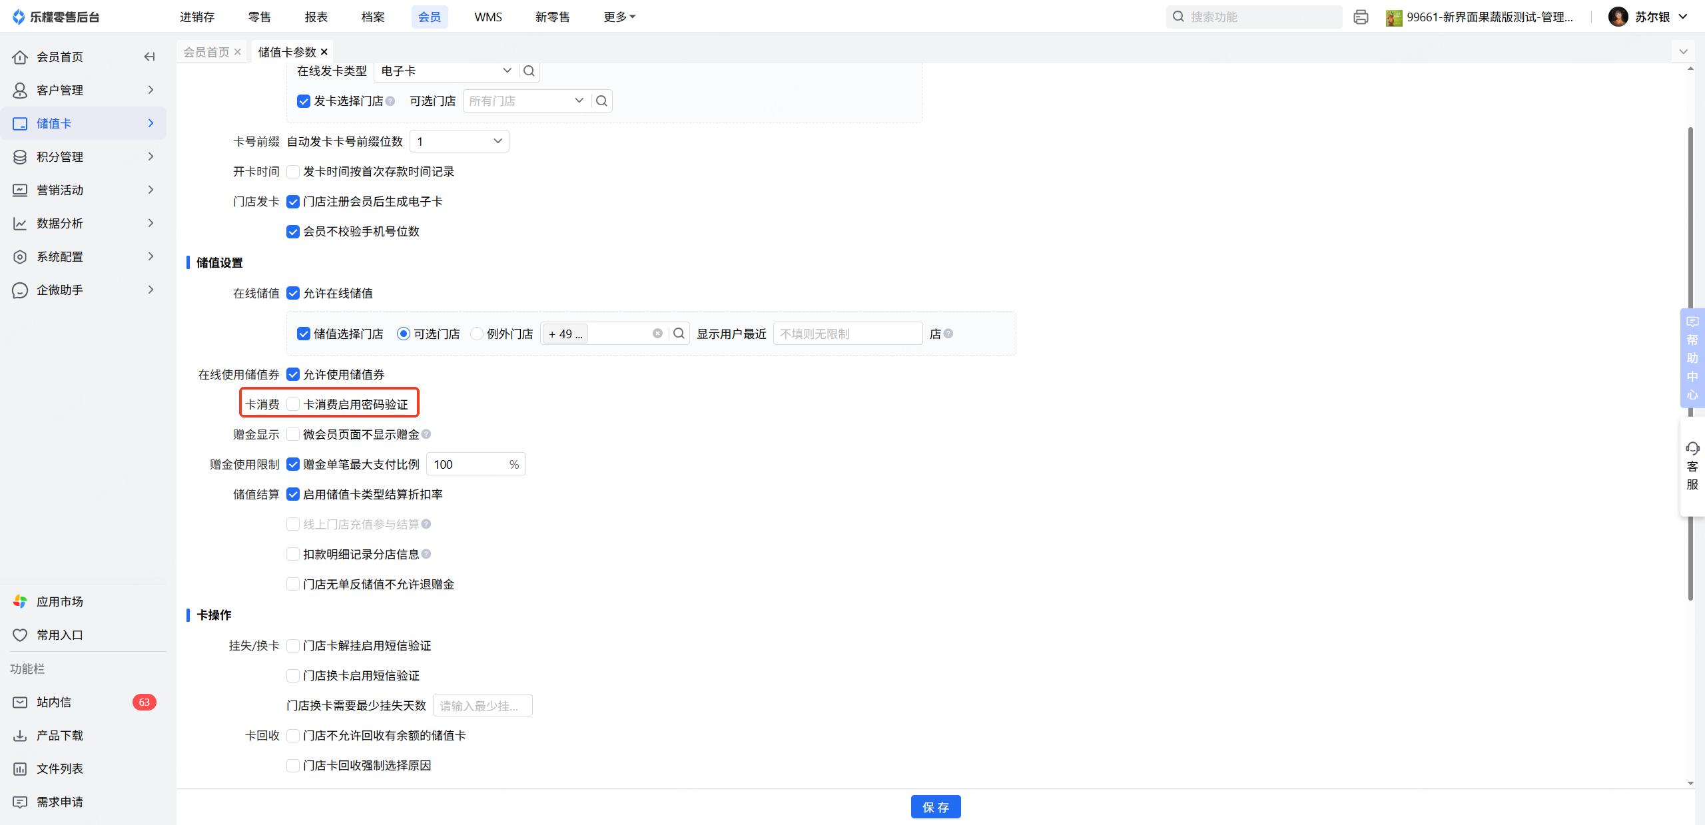This screenshot has width=1705, height=825.
Task: Click magnifier icon next to 可选门店 field
Action: point(601,101)
